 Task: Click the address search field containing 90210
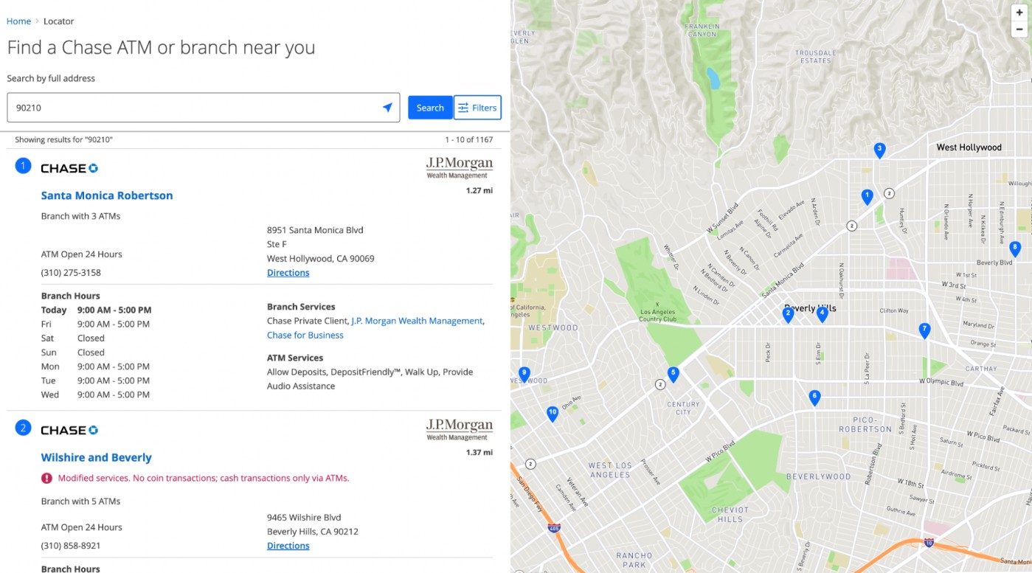[204, 108]
